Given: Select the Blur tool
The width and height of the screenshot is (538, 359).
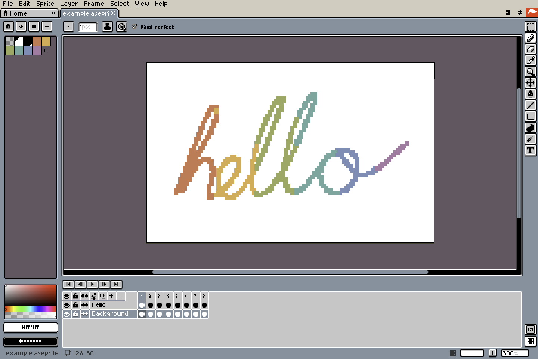Looking at the screenshot, I should (x=530, y=139).
